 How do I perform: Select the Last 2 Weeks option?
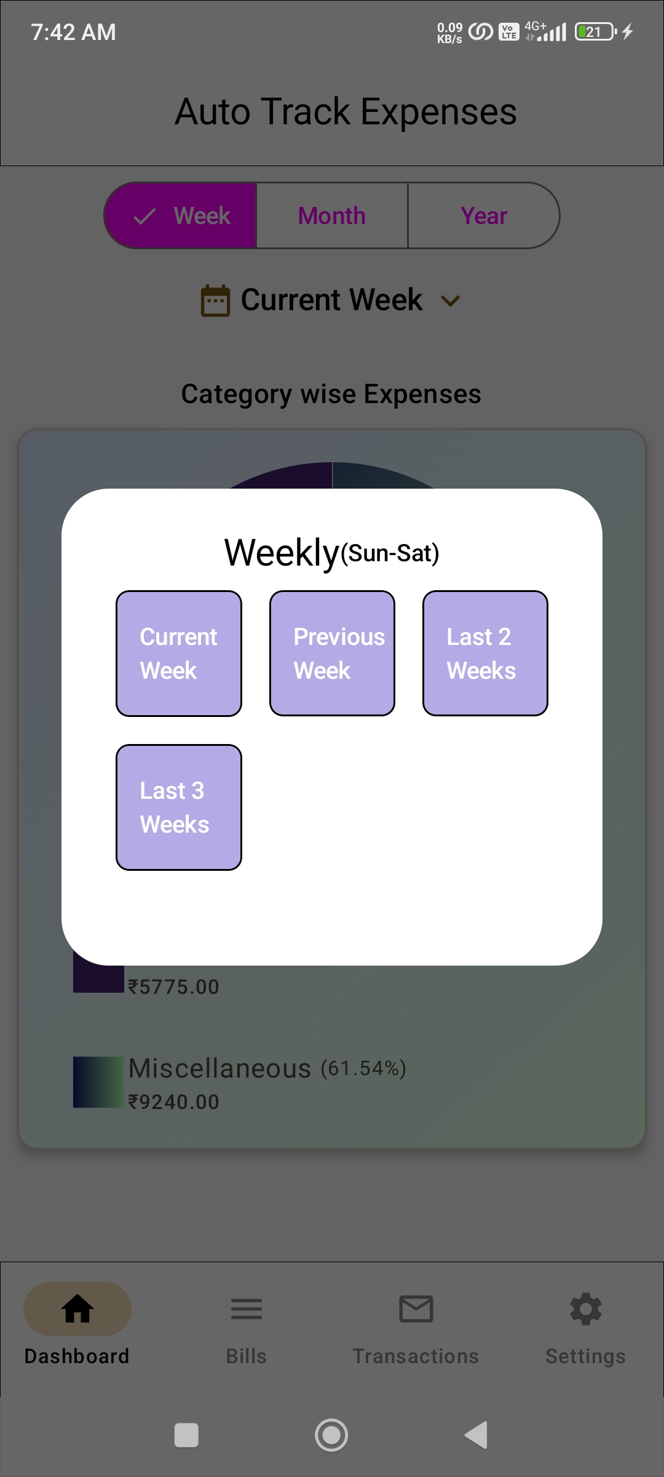click(x=485, y=654)
